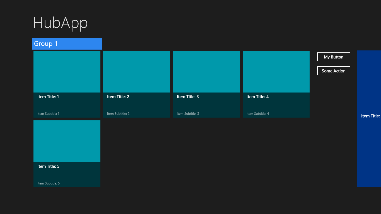The image size is (381, 214).
Task: Select the partially visible blue item tile
Action: coord(369,119)
